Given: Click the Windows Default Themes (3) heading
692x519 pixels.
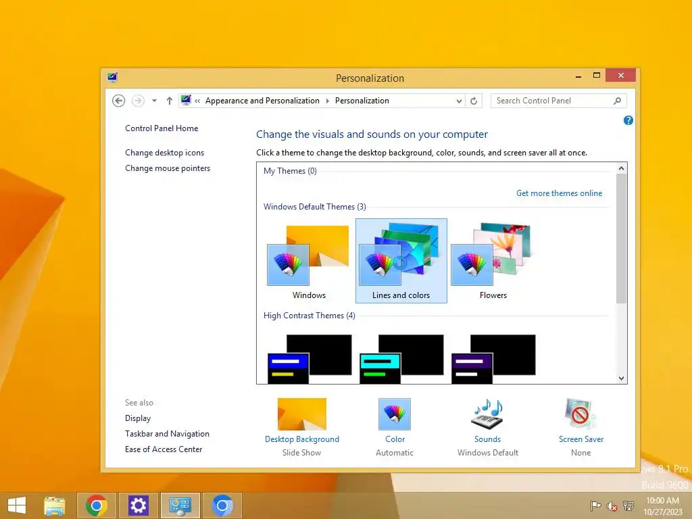Looking at the screenshot, I should tap(315, 207).
